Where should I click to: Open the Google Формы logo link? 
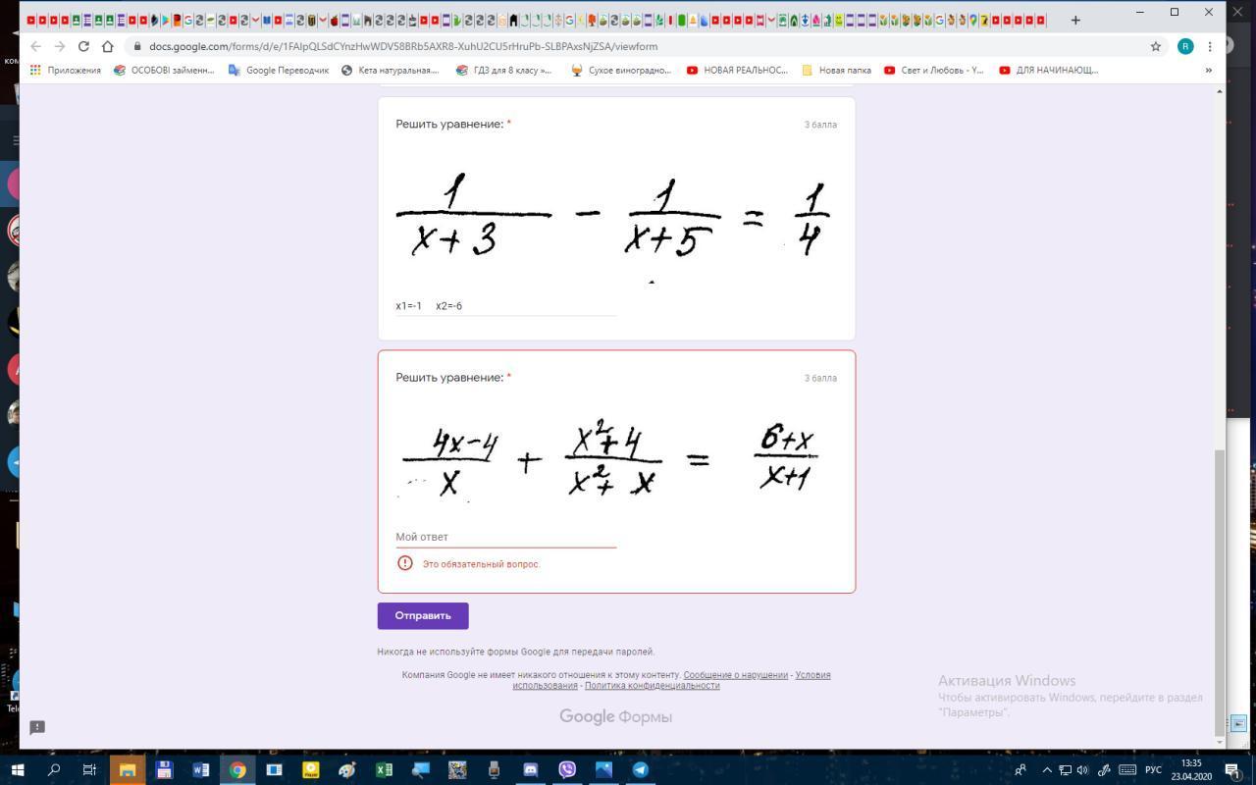(615, 716)
